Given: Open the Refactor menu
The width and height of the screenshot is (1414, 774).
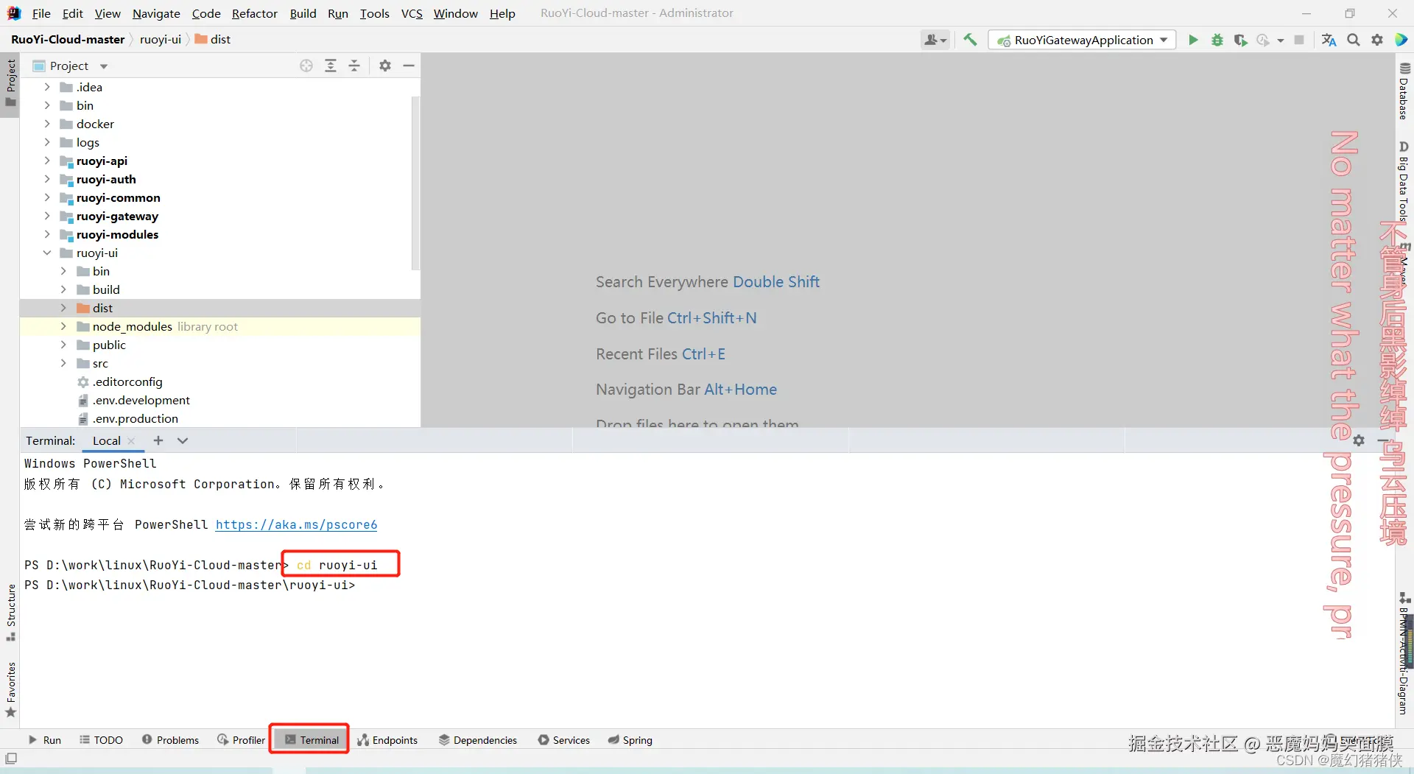Looking at the screenshot, I should [x=255, y=13].
